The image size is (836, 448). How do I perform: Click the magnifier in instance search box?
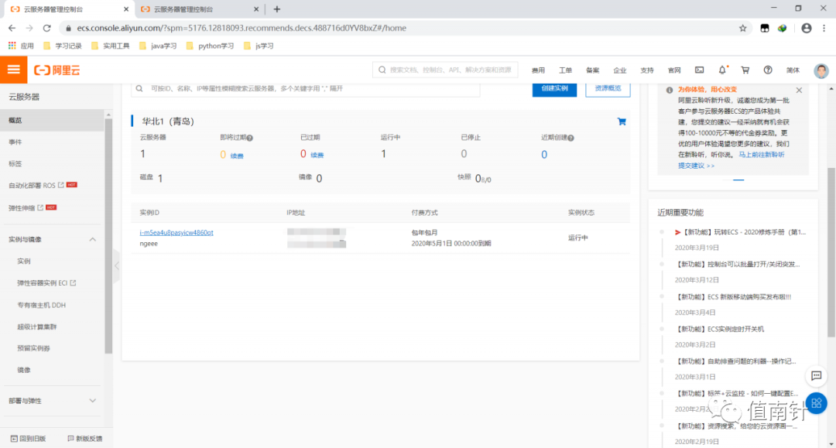pyautogui.click(x=139, y=88)
